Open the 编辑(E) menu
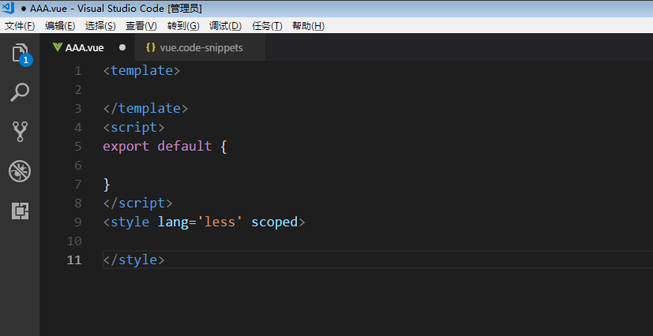Image resolution: width=653 pixels, height=336 pixels. [x=60, y=26]
